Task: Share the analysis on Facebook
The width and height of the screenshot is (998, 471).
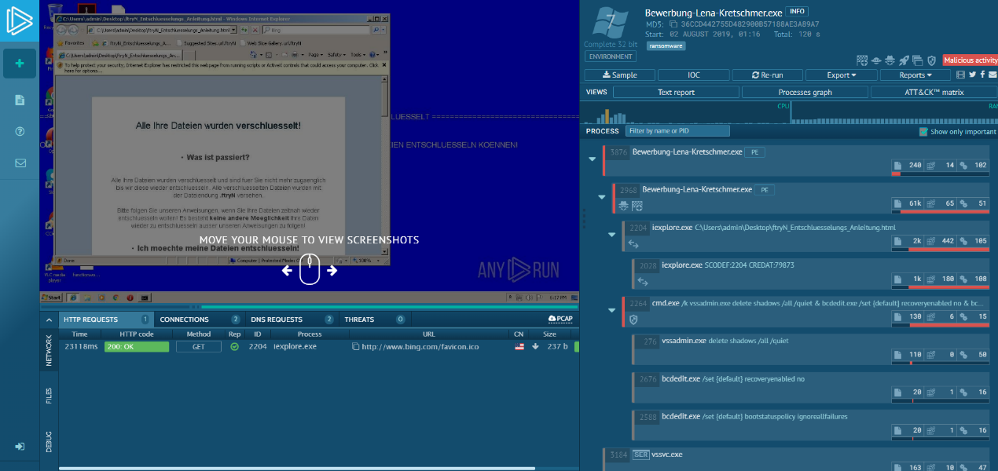Action: click(982, 75)
